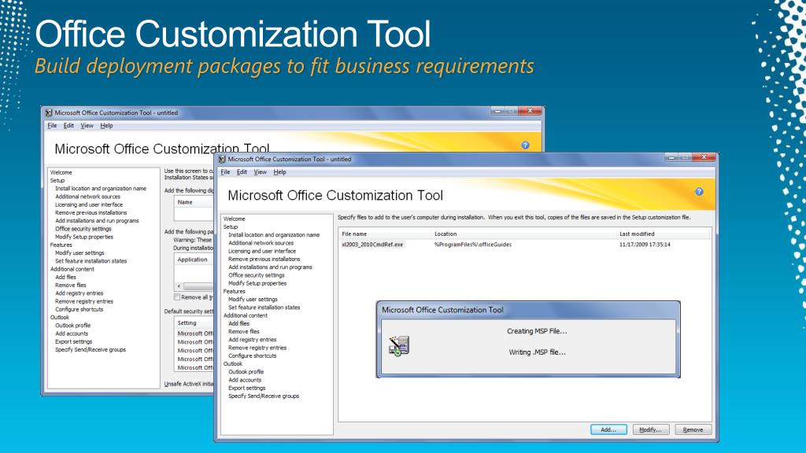
Task: Select Add files in front window tree
Action: pos(239,323)
